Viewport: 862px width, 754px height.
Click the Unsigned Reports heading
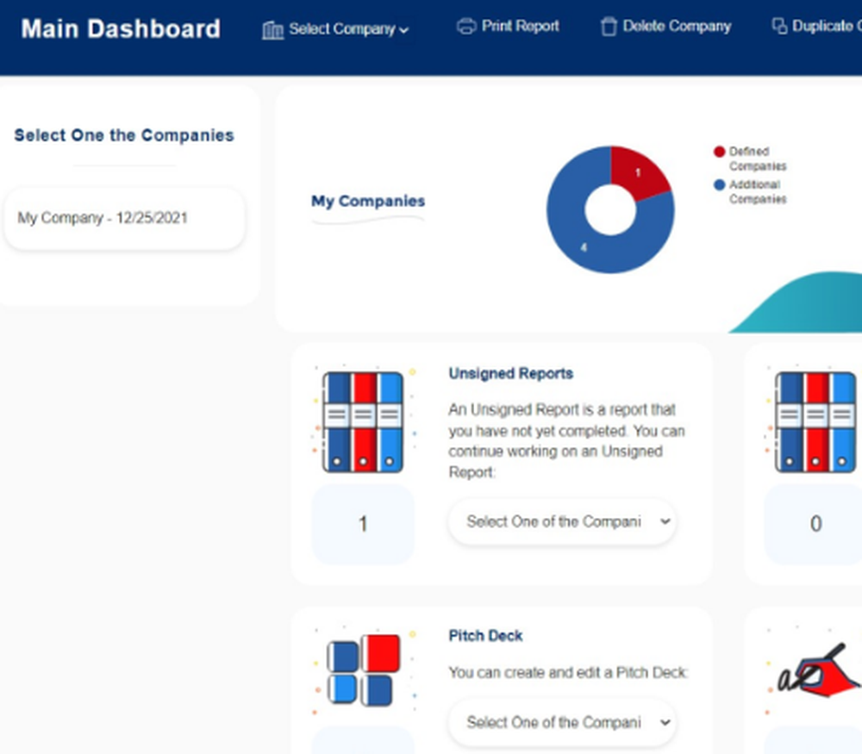tap(510, 374)
